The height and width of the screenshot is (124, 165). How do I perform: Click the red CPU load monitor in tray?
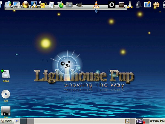[x=146, y=121]
